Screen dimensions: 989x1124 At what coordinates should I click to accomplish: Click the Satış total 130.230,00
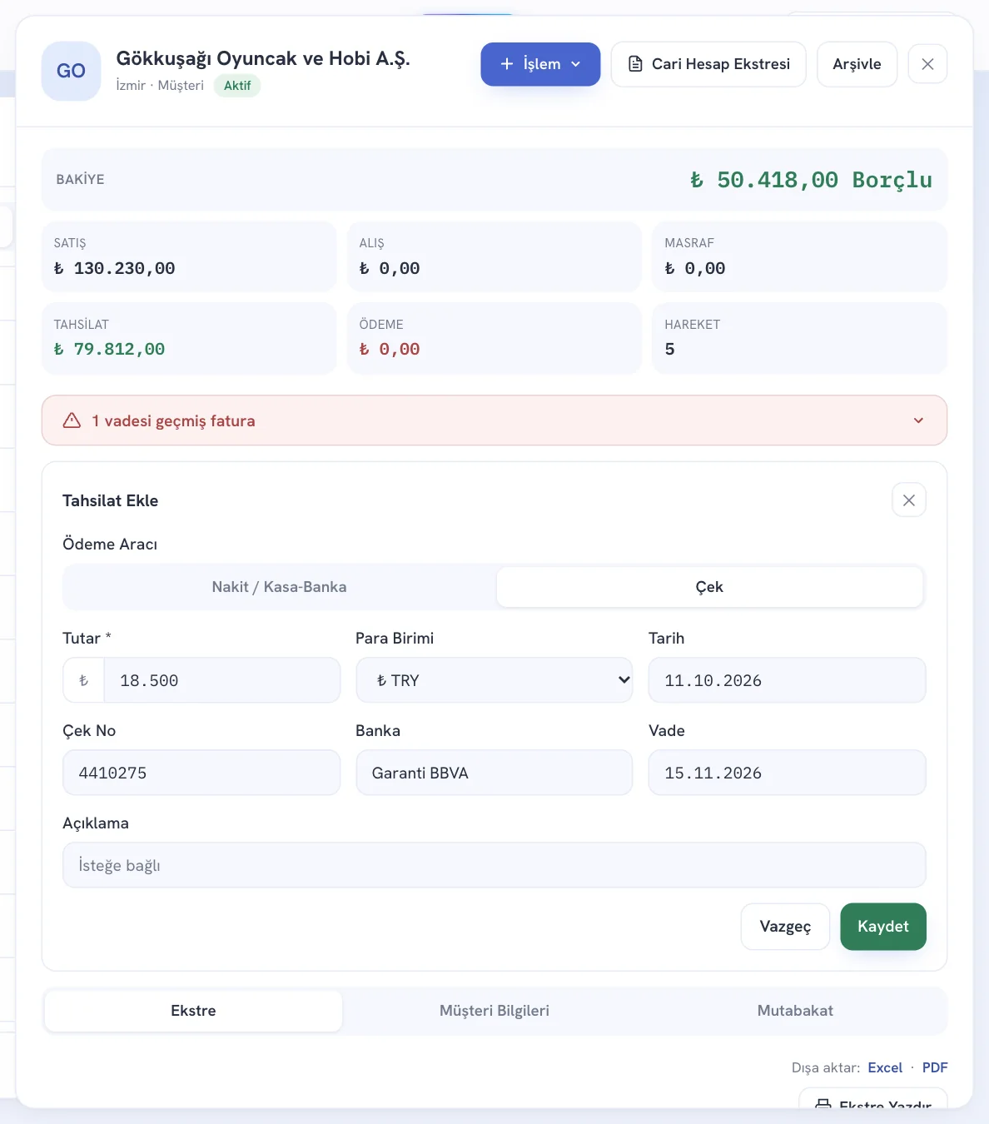click(115, 268)
